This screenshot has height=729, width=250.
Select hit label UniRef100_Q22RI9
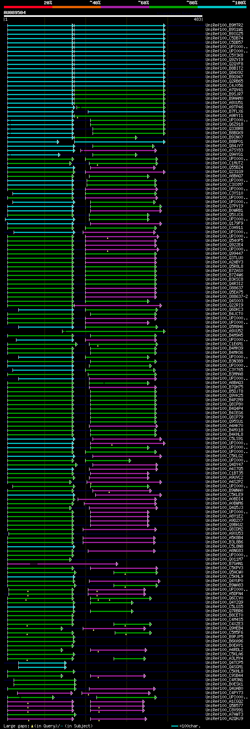224,305
